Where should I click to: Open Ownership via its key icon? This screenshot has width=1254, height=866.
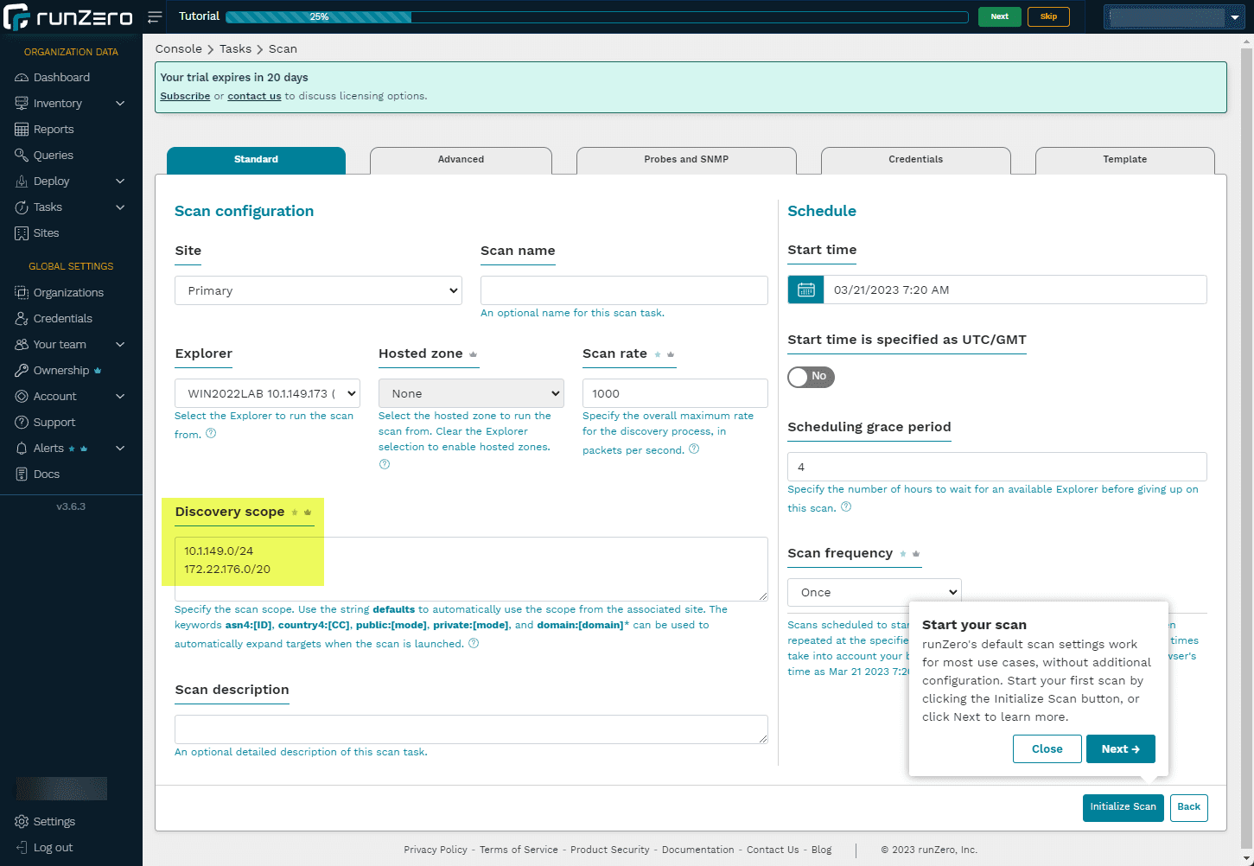22,371
